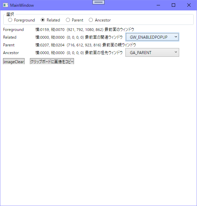The height and width of the screenshot is (206, 197).
Task: Click the imageClear button
Action: click(14, 61)
